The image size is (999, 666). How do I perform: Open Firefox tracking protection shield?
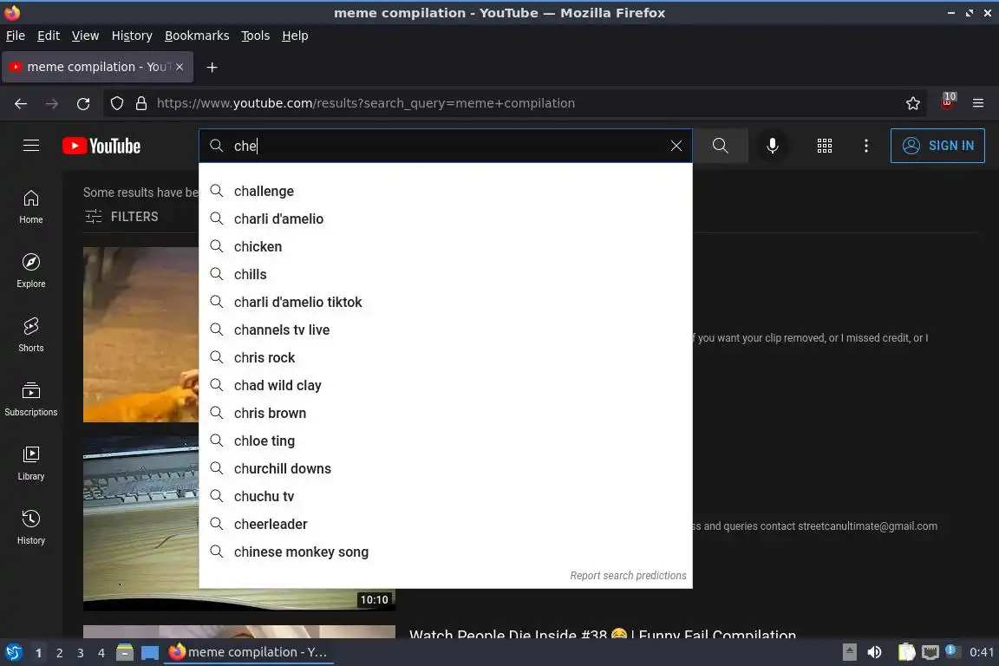pyautogui.click(x=117, y=103)
